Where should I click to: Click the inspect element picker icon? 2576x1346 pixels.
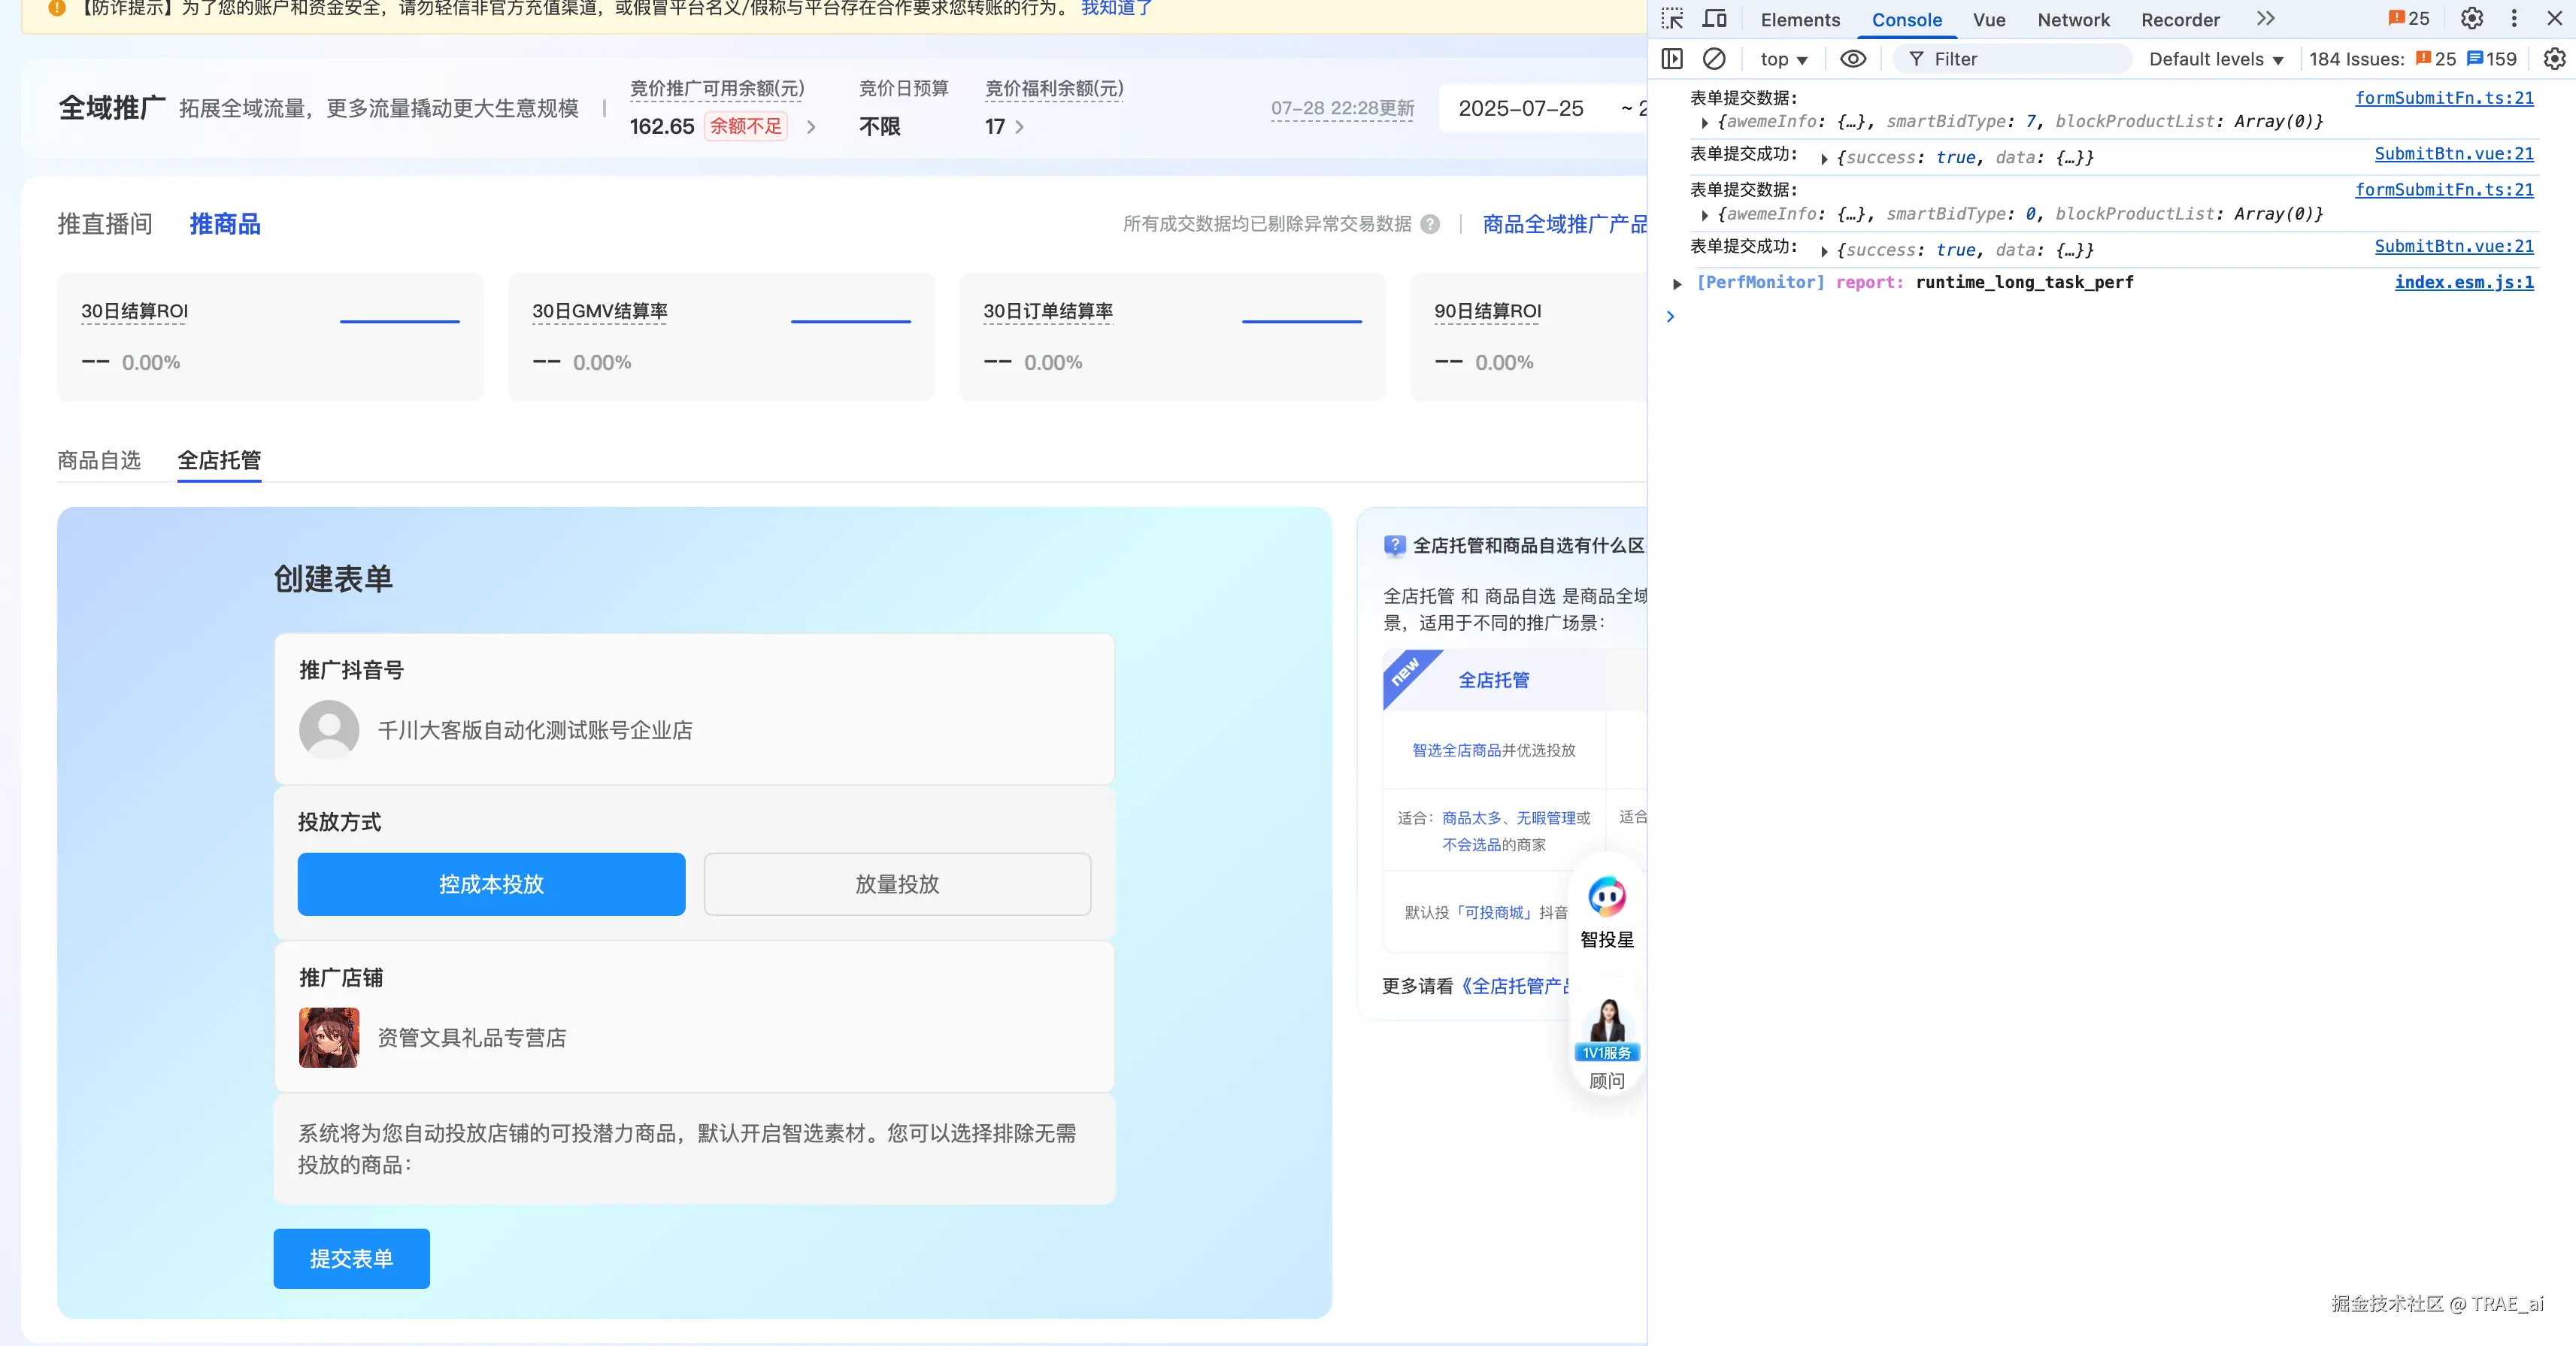pos(1672,19)
